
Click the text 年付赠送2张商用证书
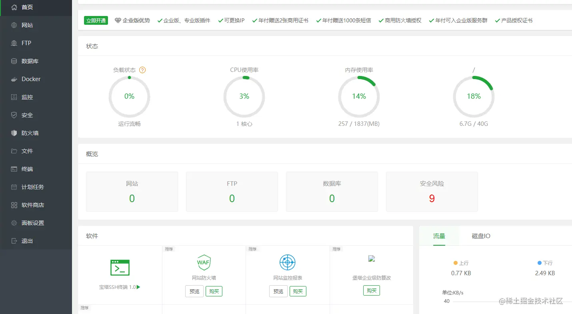[x=283, y=20]
